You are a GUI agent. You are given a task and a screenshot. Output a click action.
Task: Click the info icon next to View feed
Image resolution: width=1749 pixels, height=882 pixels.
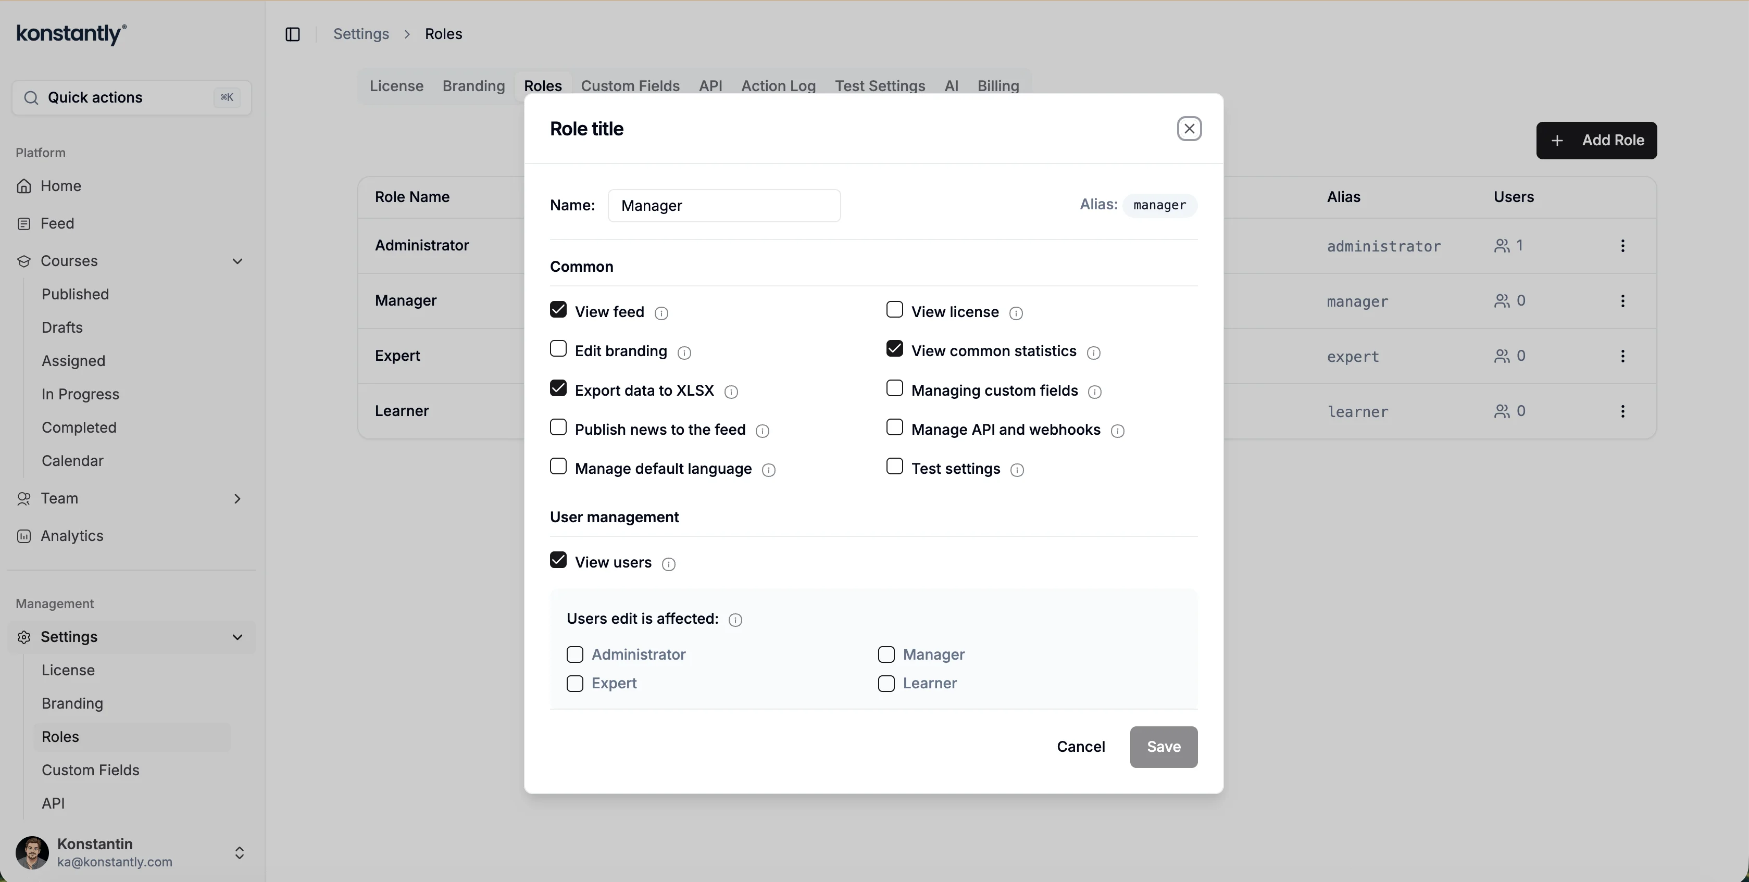(x=661, y=313)
